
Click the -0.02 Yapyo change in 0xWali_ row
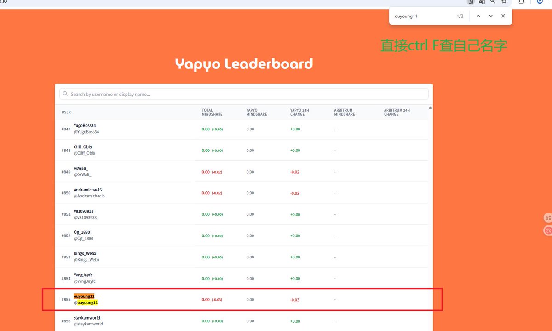pos(295,172)
